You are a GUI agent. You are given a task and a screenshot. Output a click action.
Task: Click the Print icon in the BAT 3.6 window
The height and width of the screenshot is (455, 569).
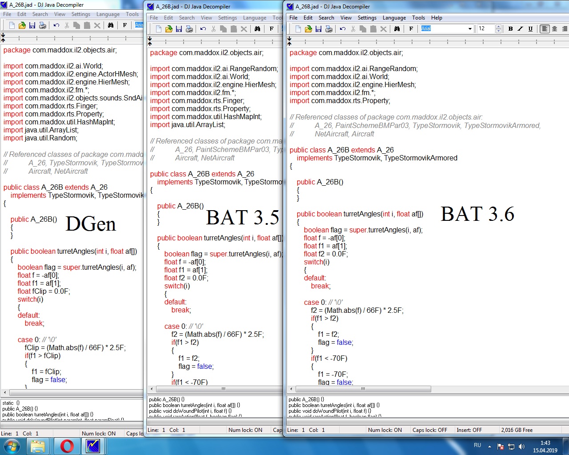point(329,29)
